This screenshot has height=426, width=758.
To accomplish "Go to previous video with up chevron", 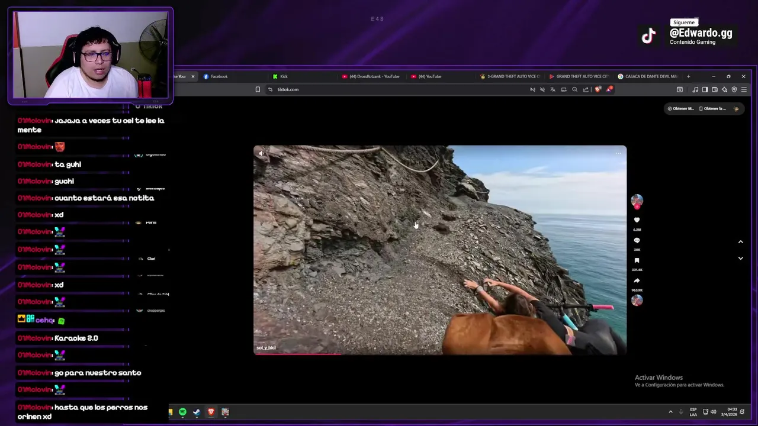I will click(740, 241).
